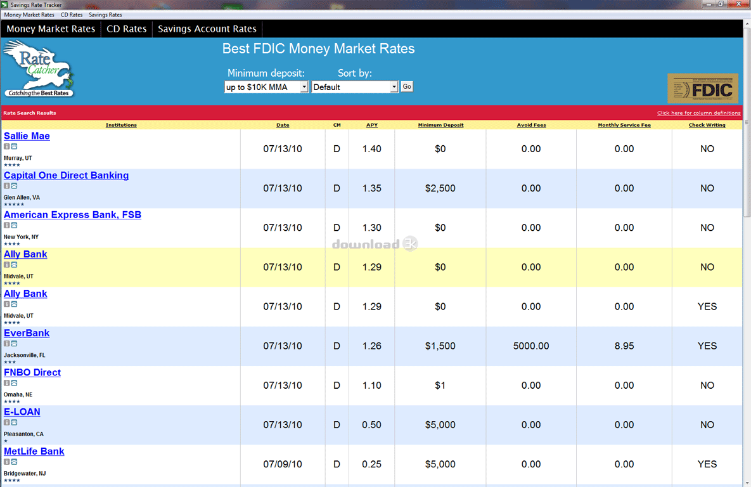751x487 pixels.
Task: Click phone icon under American Express Bank, FSB
Action: (x=15, y=225)
